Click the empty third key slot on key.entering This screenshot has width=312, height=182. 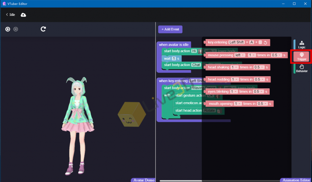(260, 42)
